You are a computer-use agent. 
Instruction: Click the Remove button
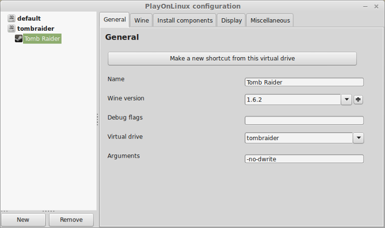point(71,220)
